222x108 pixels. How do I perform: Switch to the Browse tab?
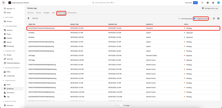tap(38, 13)
